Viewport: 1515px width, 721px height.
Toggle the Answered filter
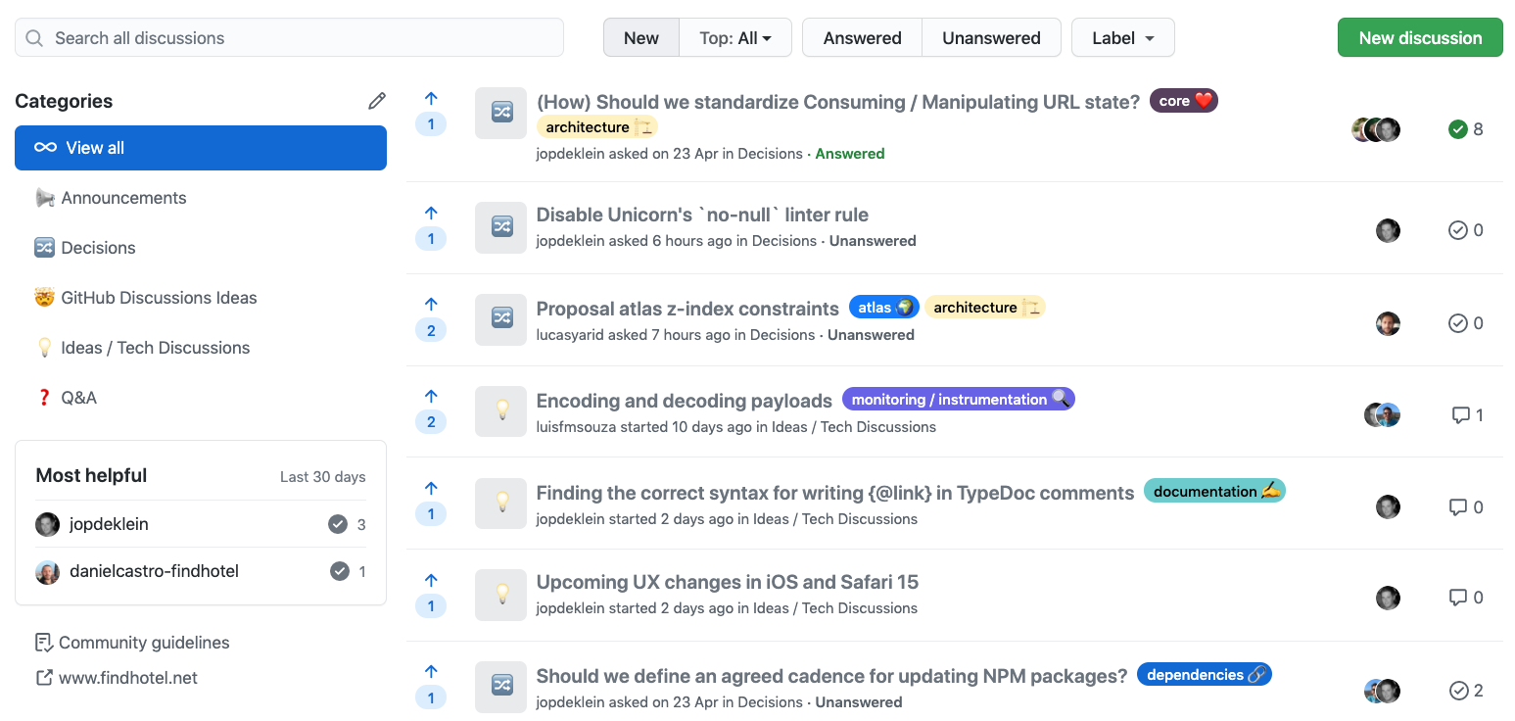(862, 38)
